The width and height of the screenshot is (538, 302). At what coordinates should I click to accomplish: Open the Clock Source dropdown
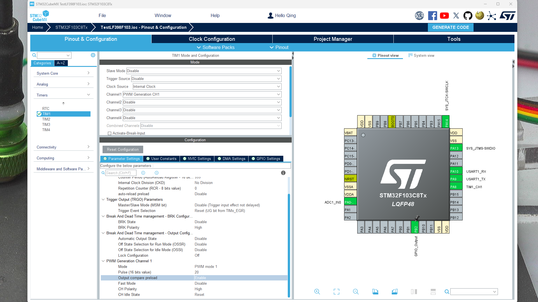click(207, 86)
